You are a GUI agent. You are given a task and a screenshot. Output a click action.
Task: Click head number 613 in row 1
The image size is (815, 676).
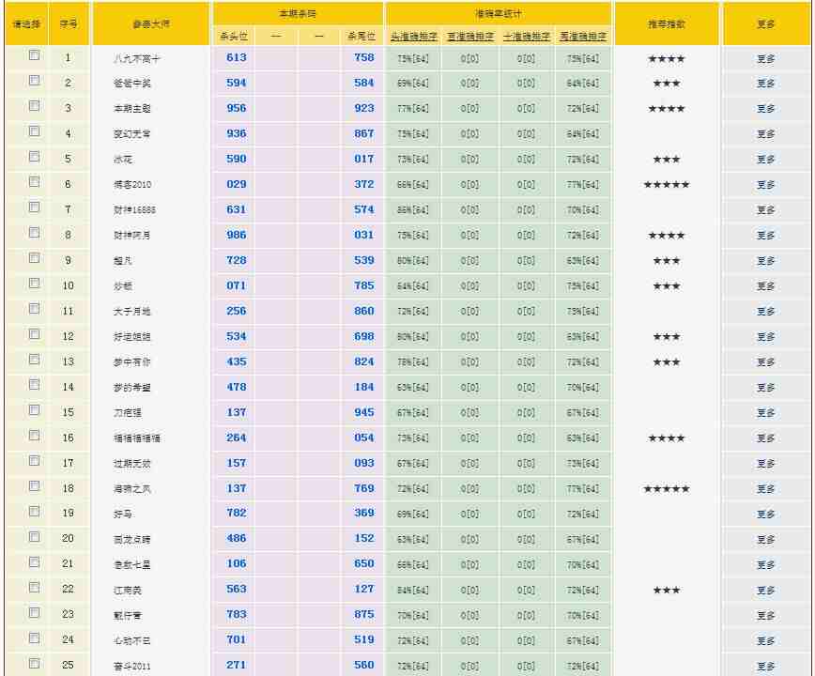pos(237,57)
